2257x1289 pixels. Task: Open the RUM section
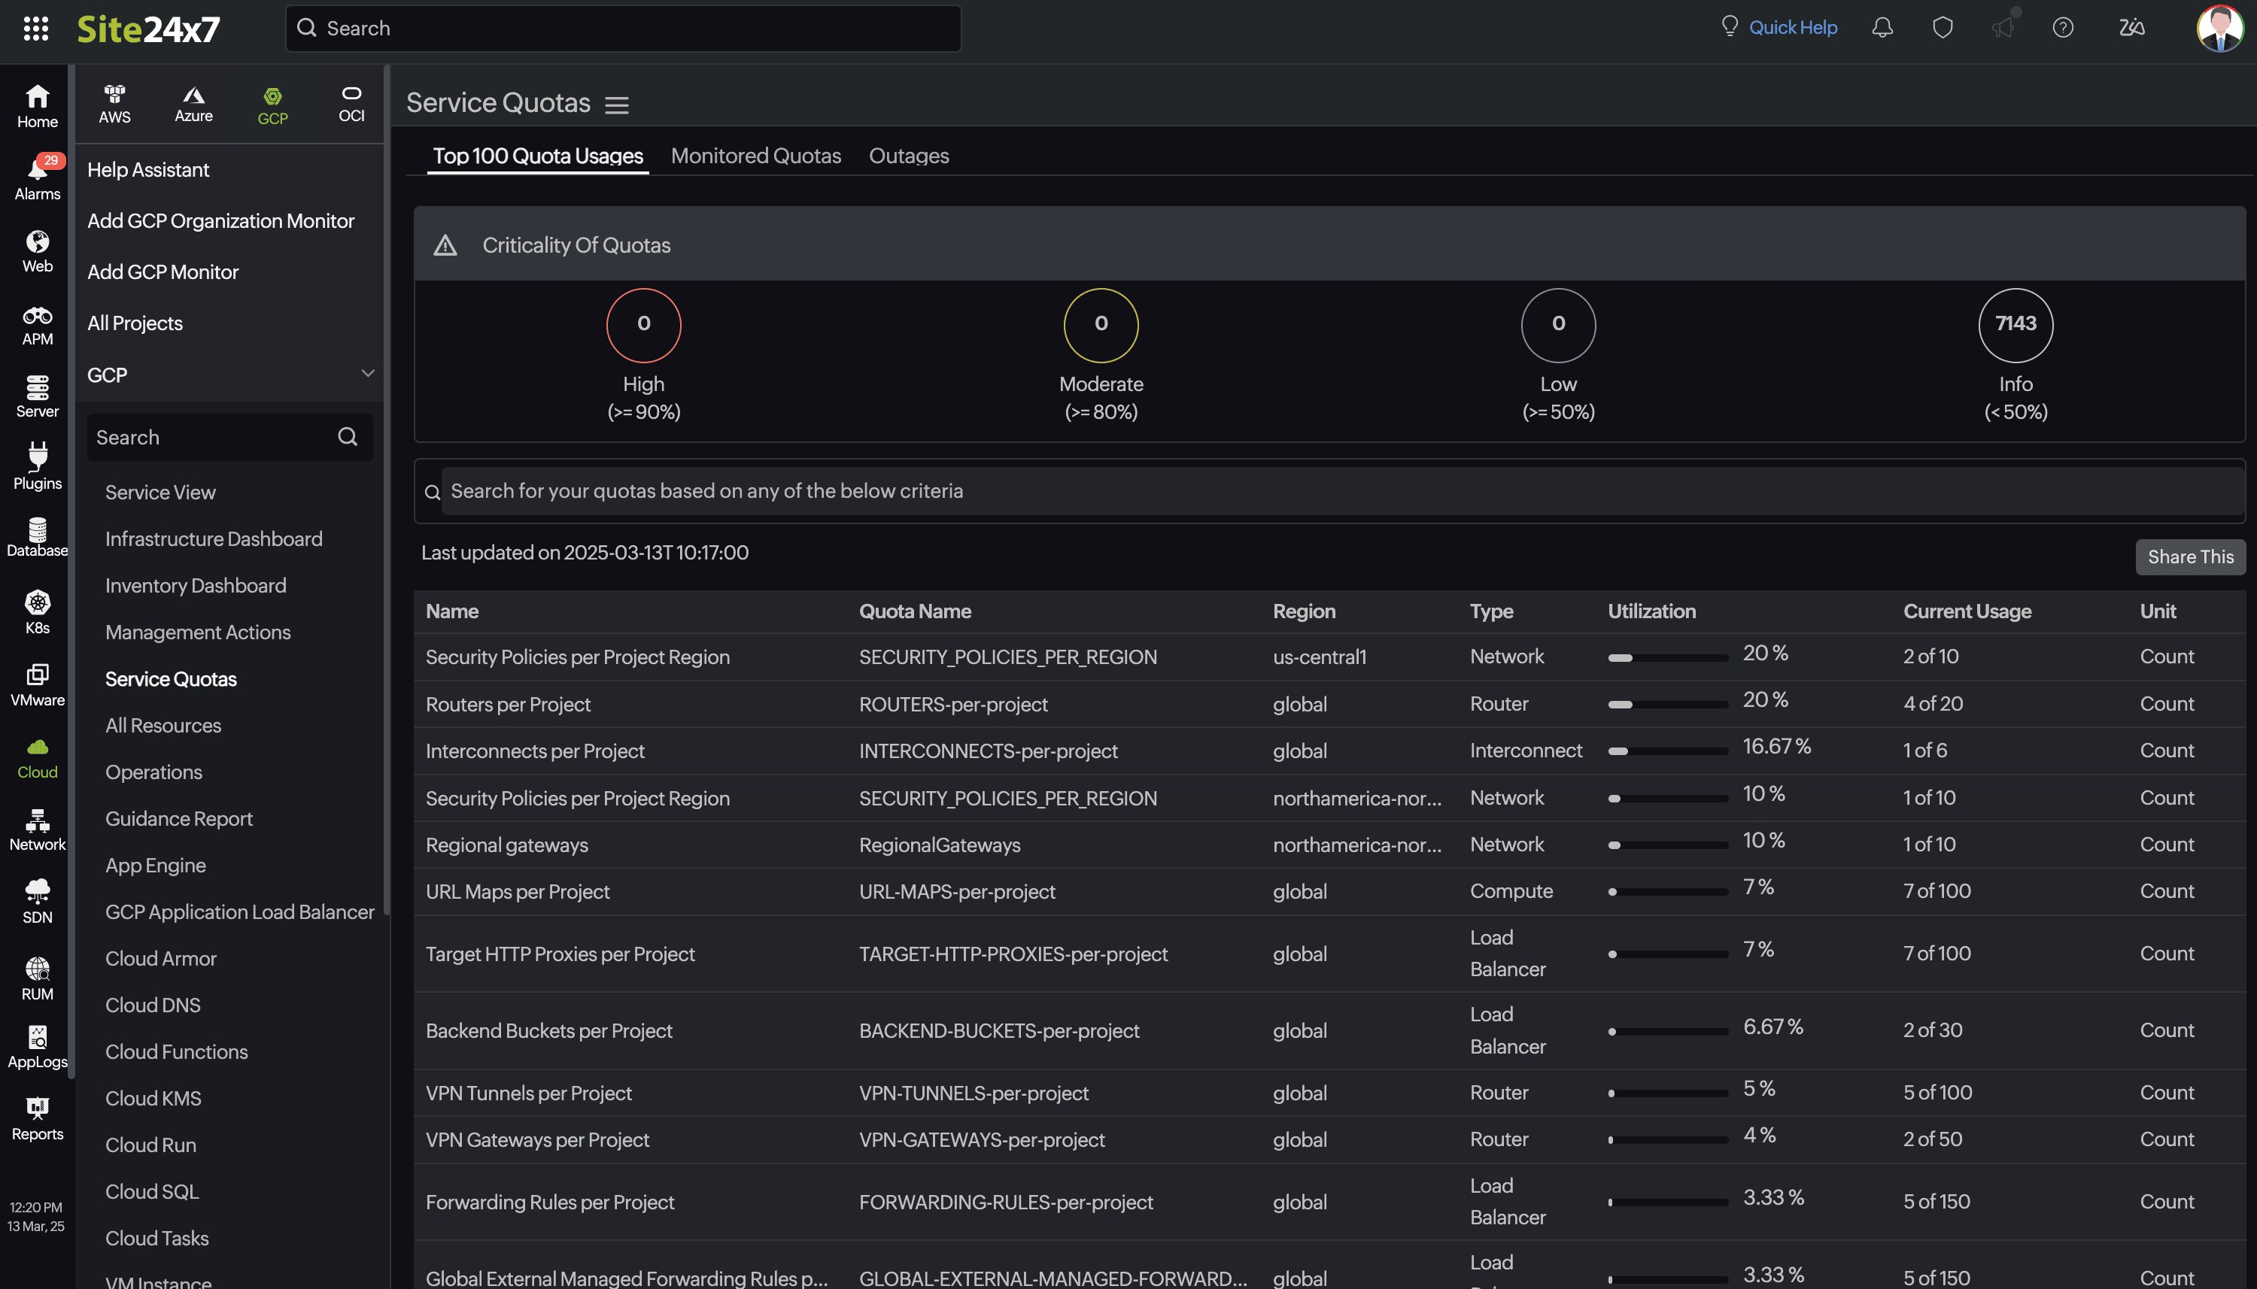click(37, 978)
